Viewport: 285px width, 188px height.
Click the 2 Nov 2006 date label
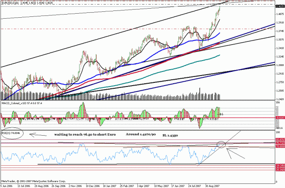pyautogui.click(x=75, y=186)
